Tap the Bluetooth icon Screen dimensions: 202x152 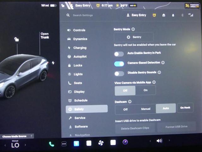182,15
